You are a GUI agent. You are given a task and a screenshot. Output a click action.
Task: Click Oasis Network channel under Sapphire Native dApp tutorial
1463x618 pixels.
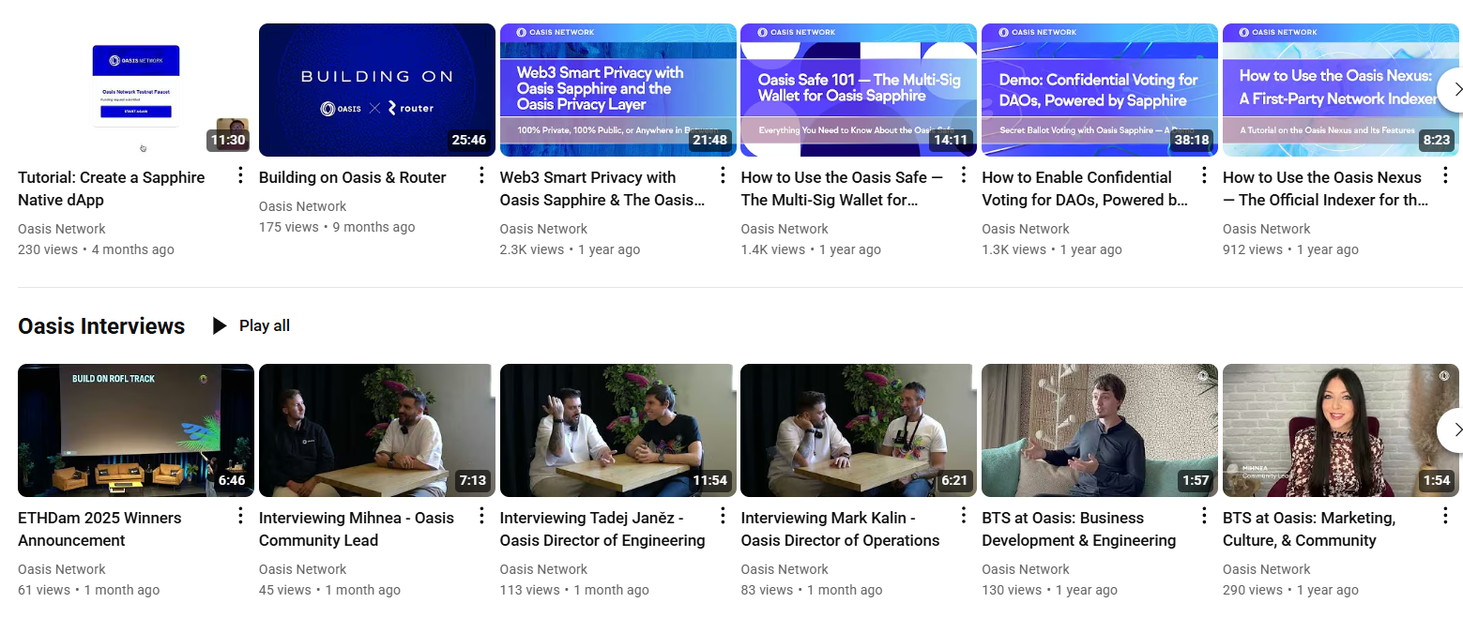tap(62, 229)
